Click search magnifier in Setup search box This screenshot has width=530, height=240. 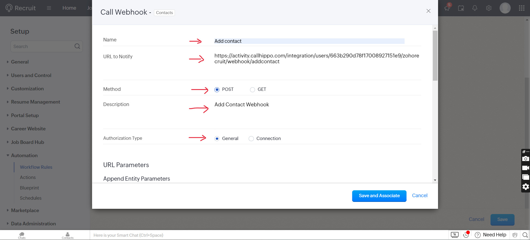[77, 46]
